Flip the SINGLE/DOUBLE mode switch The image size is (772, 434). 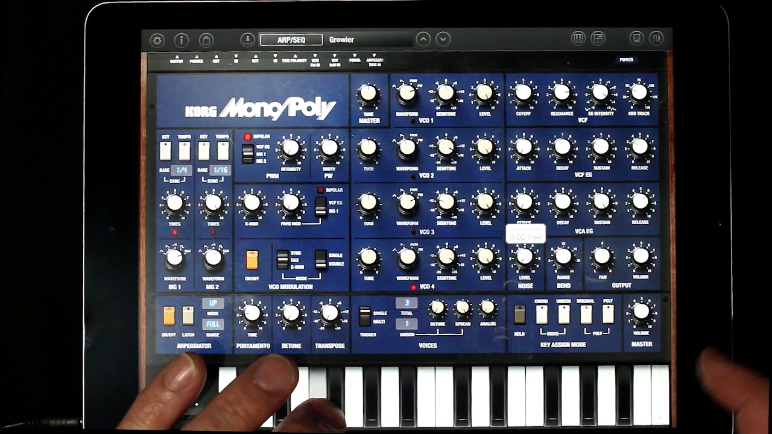click(x=321, y=260)
